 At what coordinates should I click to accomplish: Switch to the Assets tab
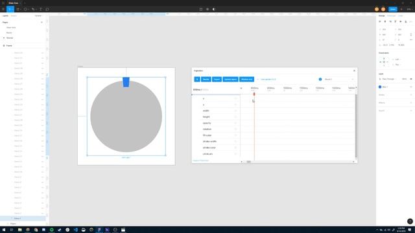[14, 16]
